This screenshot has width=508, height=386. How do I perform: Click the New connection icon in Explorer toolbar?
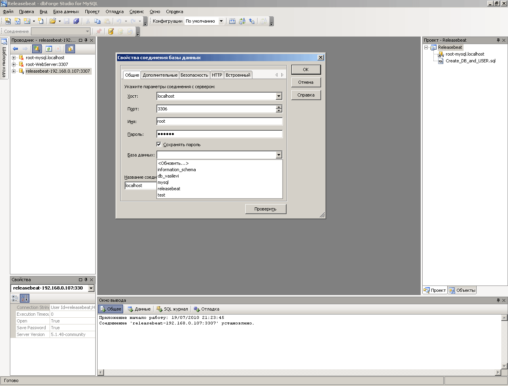(37, 49)
